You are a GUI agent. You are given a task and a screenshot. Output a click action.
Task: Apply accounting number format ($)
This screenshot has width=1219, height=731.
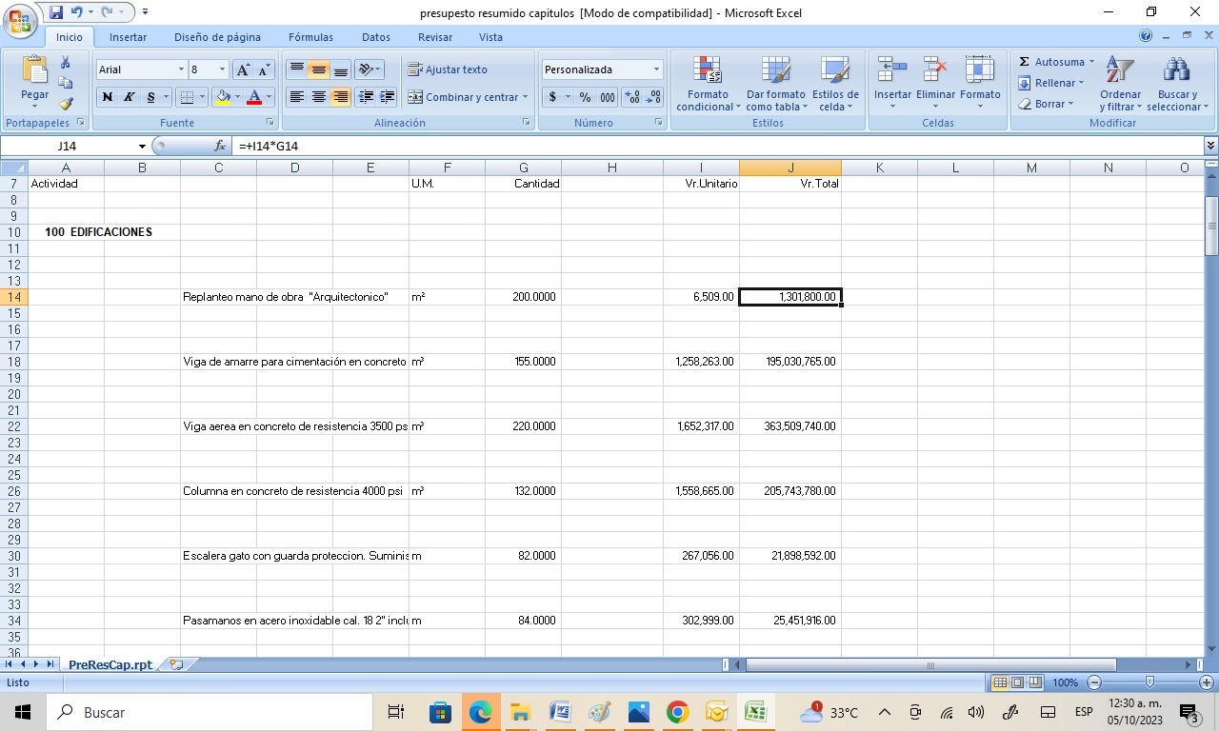pos(552,97)
